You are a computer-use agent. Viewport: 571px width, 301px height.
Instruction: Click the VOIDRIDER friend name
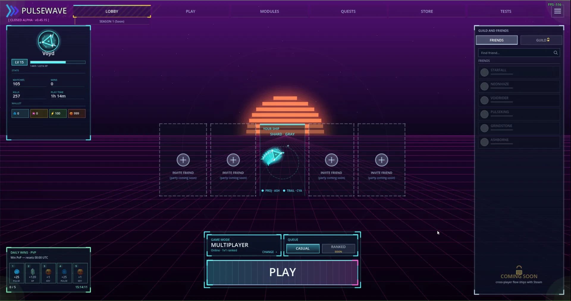(x=500, y=98)
